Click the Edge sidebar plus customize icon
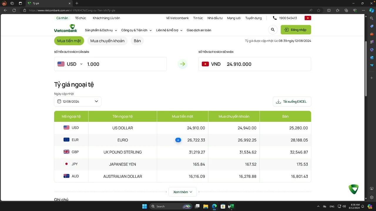This screenshot has height=211, width=376. click(x=372, y=78)
